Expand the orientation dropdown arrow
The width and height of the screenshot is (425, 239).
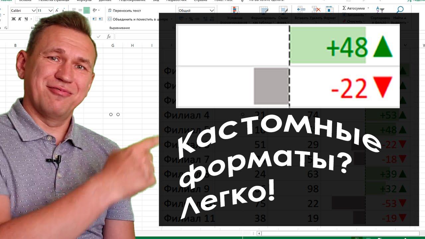pyautogui.click(x=99, y=11)
